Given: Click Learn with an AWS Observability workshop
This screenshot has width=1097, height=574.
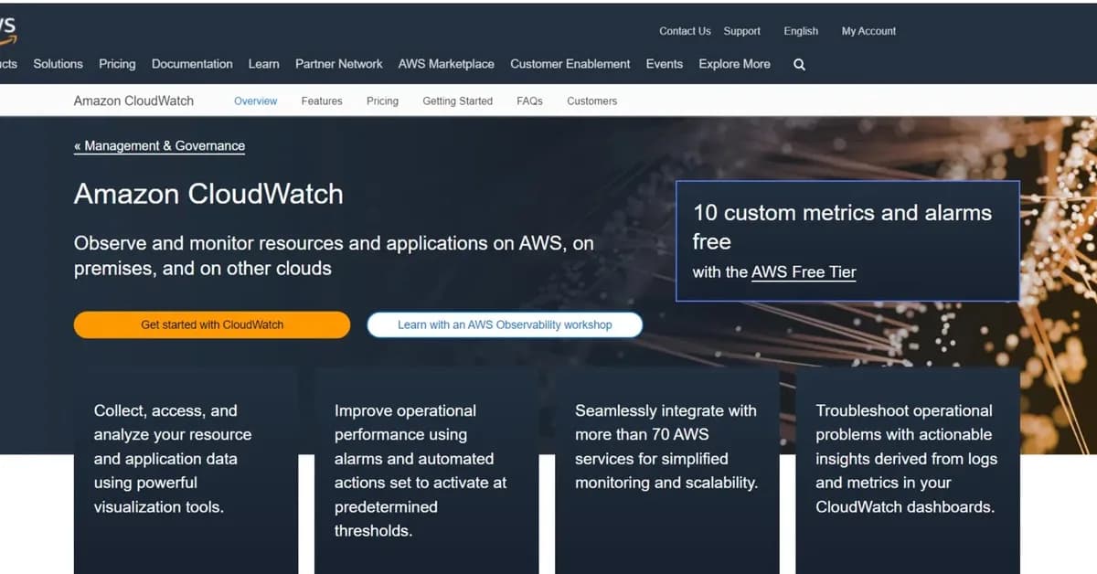Looking at the screenshot, I should point(504,324).
